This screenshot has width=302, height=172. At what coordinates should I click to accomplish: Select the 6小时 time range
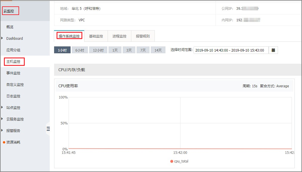pos(80,50)
